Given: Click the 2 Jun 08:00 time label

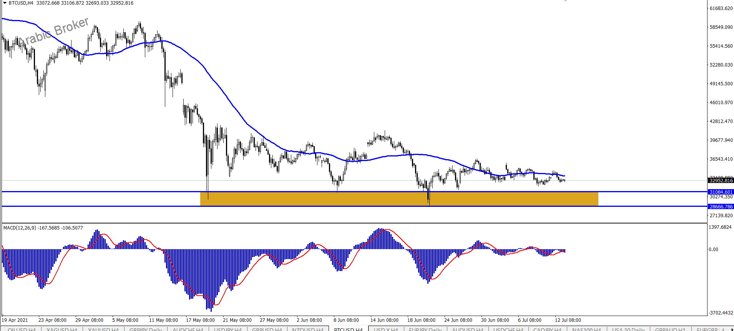Looking at the screenshot, I should 309,320.
